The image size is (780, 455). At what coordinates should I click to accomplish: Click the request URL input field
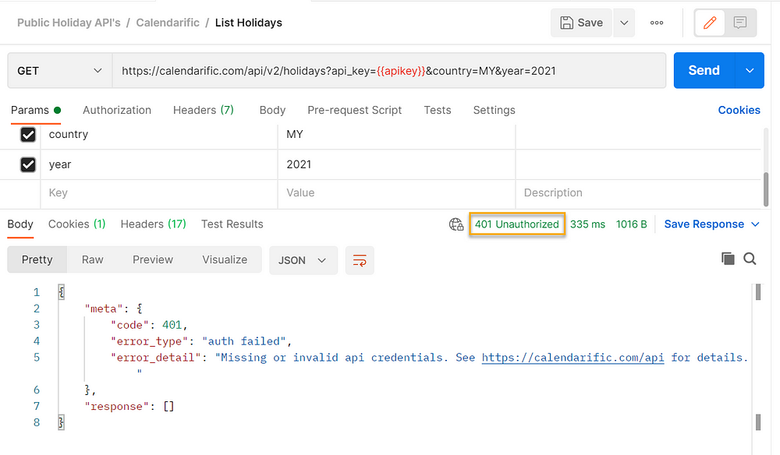coord(388,71)
